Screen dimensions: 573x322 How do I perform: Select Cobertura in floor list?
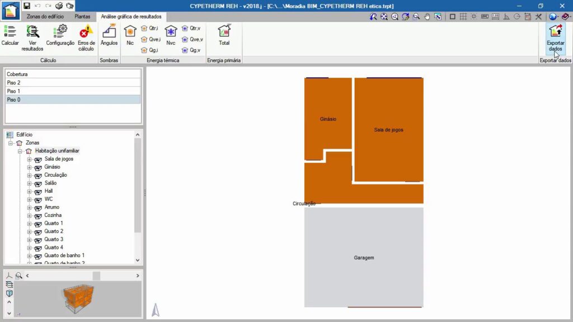73,74
